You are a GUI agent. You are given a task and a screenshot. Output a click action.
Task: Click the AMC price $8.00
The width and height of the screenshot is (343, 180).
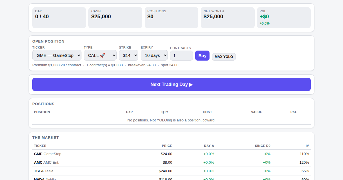coord(167,163)
